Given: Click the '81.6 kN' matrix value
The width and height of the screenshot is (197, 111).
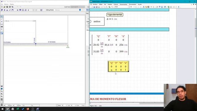Looking at the screenshot, I should 109,45.
